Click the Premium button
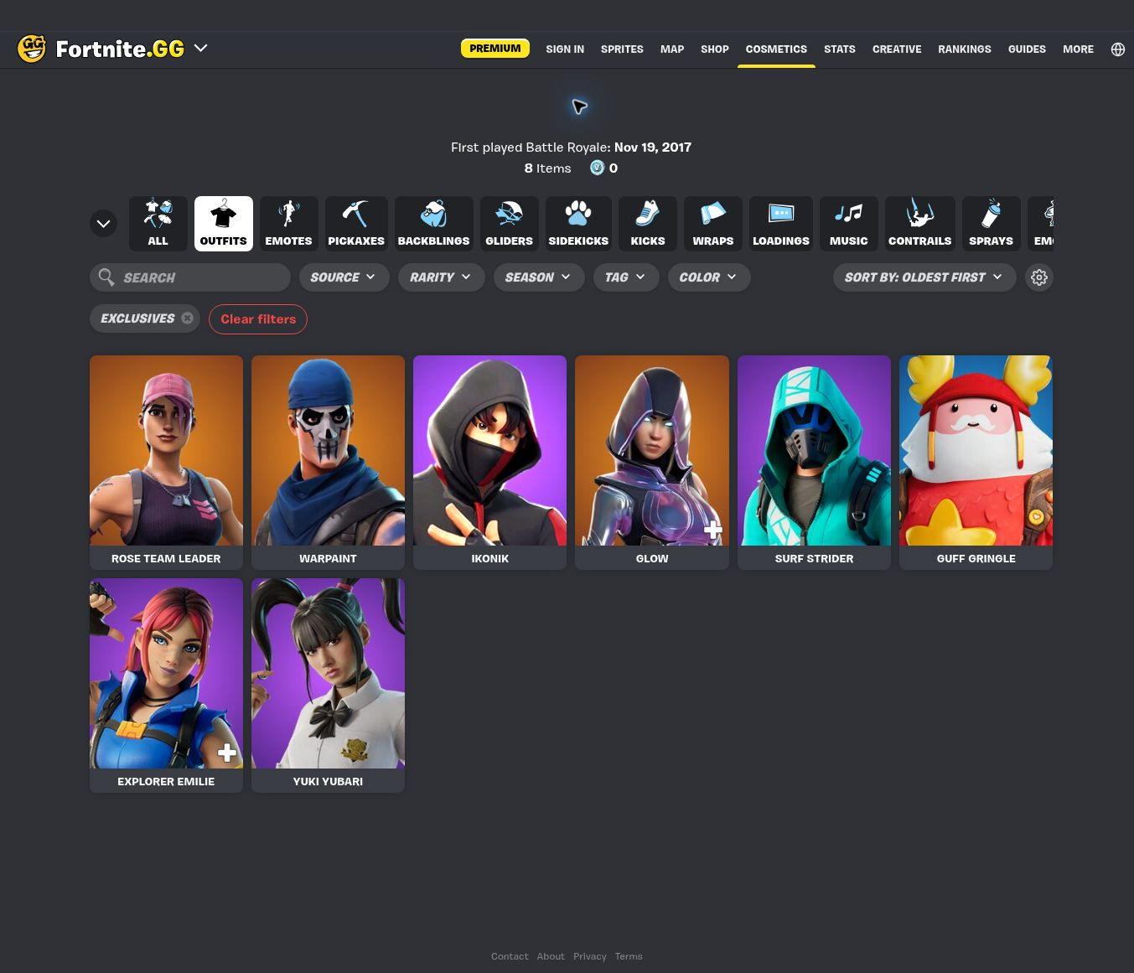 coord(495,49)
